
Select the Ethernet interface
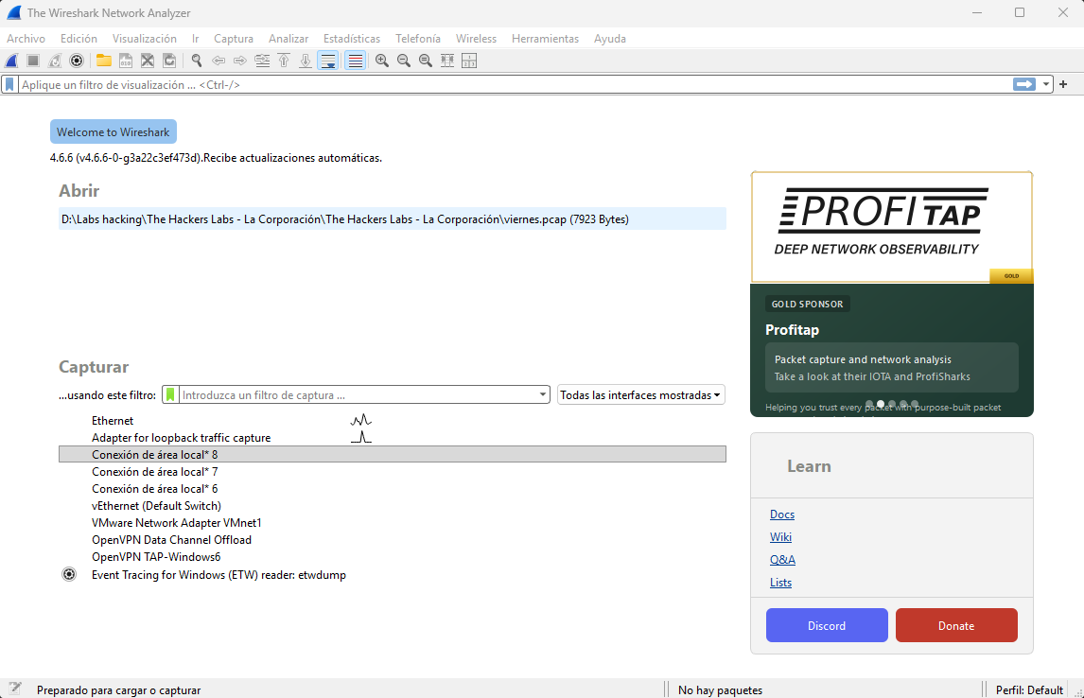[392, 420]
